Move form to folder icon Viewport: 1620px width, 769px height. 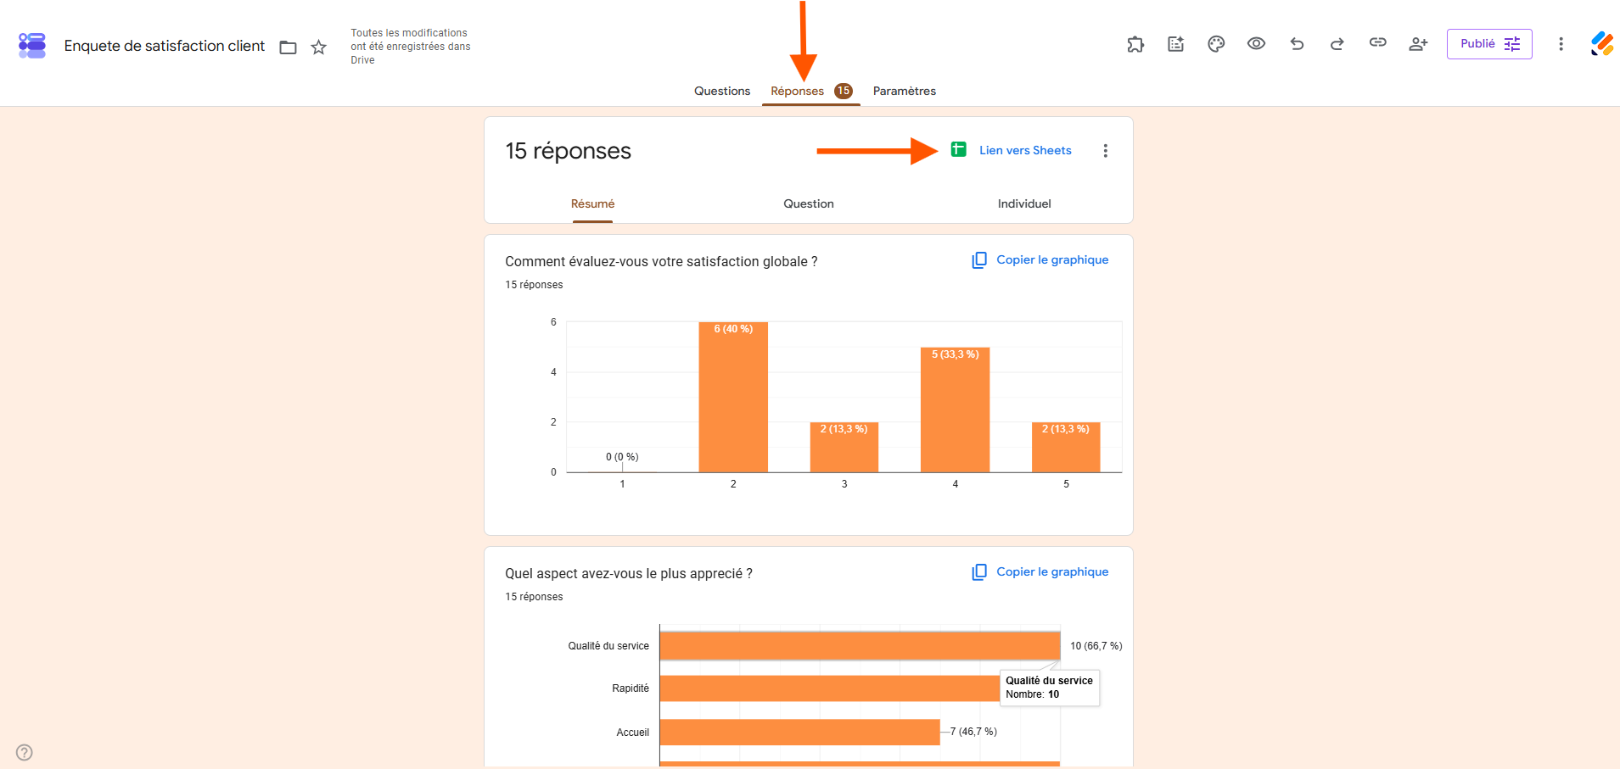(289, 47)
